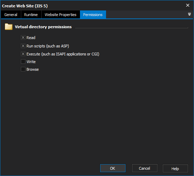Go to Website Properties tab
The height and width of the screenshot is (176, 194).
(x=60, y=15)
